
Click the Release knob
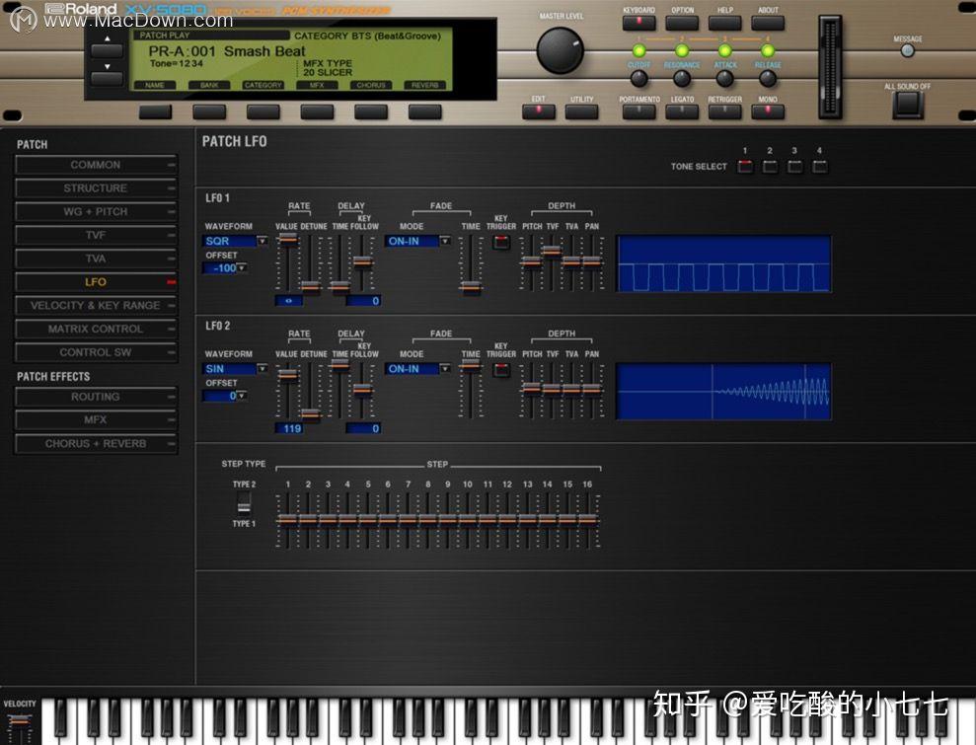coord(768,78)
